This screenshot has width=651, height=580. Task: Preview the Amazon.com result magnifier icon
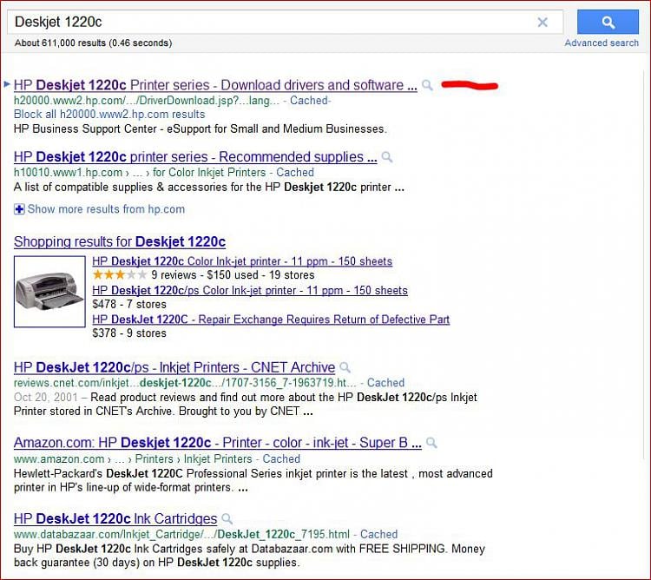[431, 443]
